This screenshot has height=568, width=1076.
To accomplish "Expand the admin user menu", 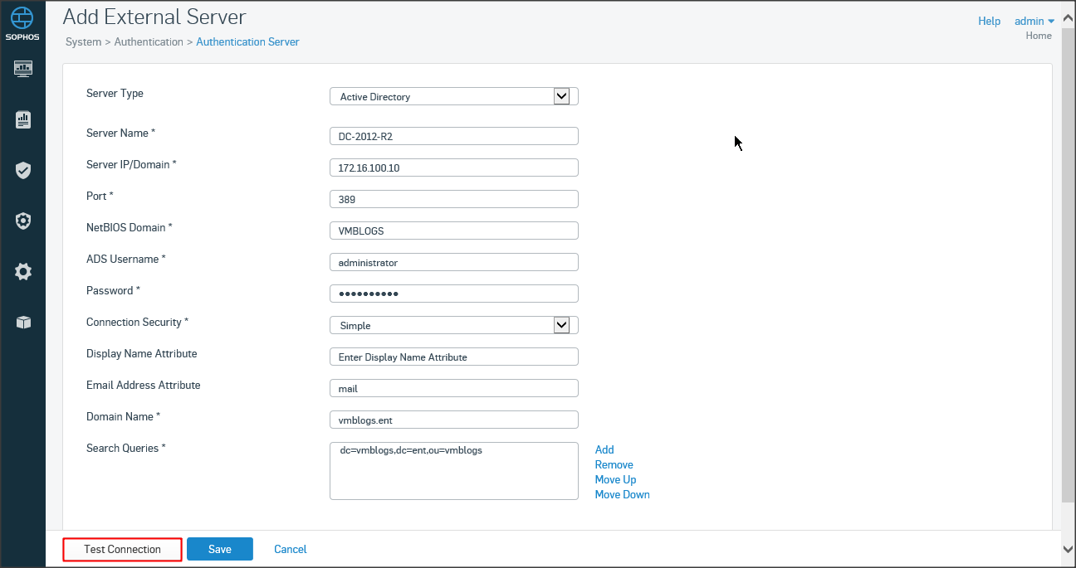I will click(x=1034, y=22).
